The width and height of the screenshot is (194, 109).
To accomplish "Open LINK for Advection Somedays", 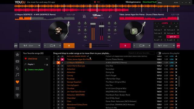I will coord(172,69).
